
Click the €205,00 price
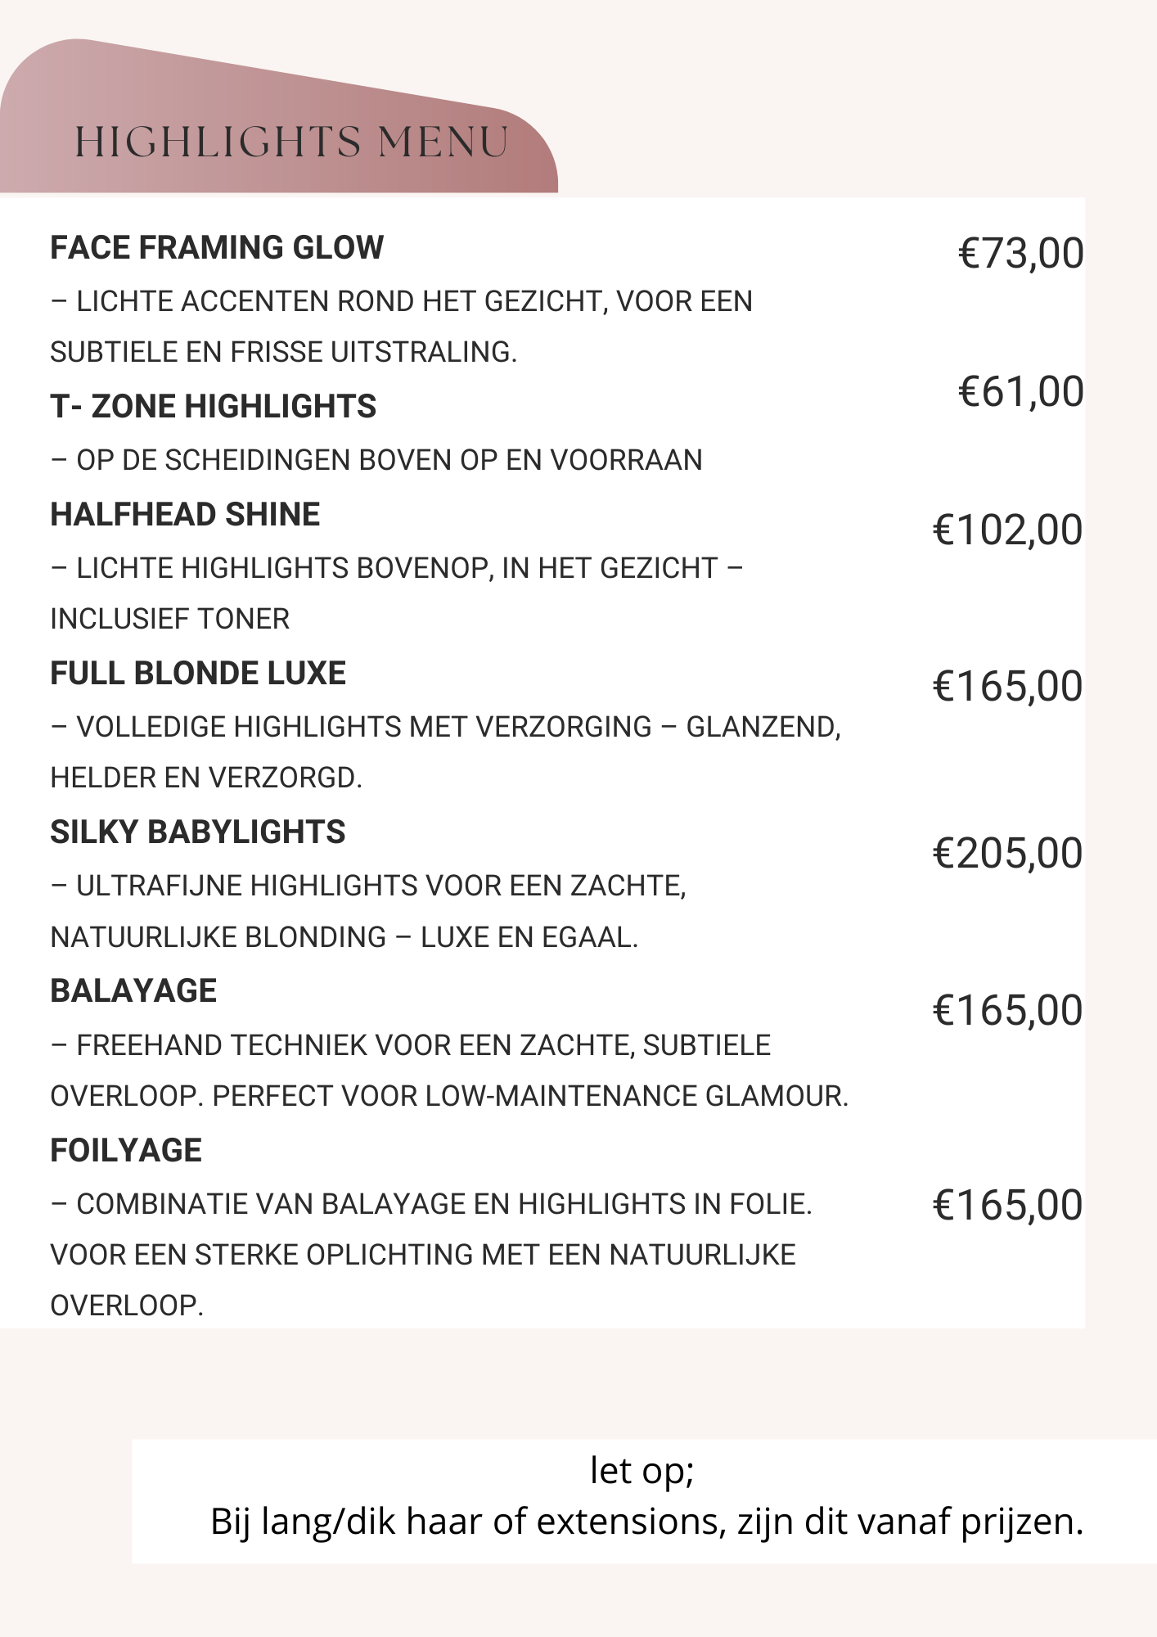click(x=1007, y=854)
